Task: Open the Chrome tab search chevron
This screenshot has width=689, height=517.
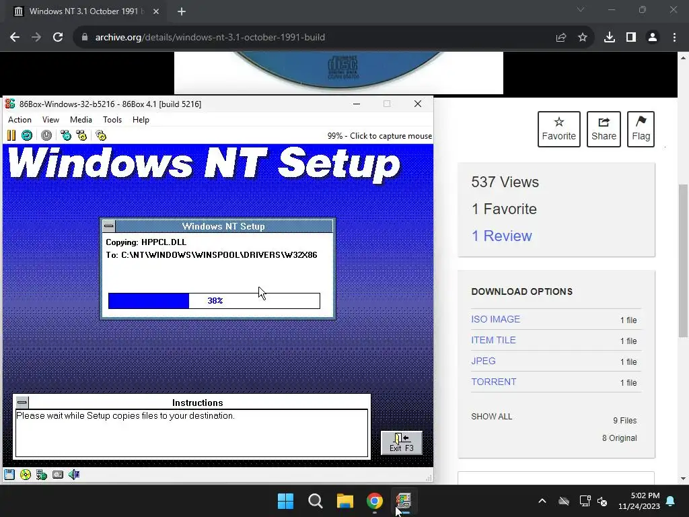Action: click(x=581, y=9)
